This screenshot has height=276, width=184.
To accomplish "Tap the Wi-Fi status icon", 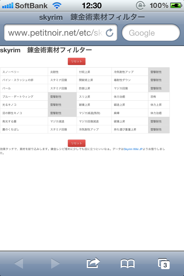I will [57, 6].
